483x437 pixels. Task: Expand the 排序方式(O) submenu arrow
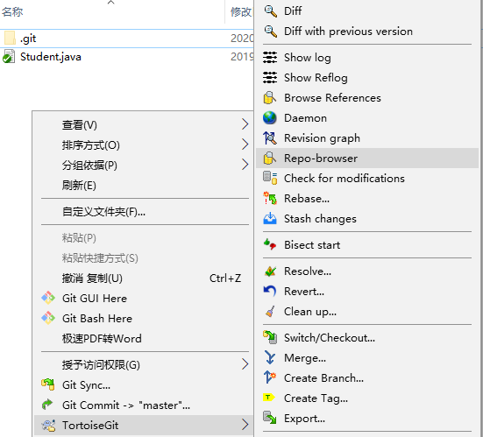point(245,144)
